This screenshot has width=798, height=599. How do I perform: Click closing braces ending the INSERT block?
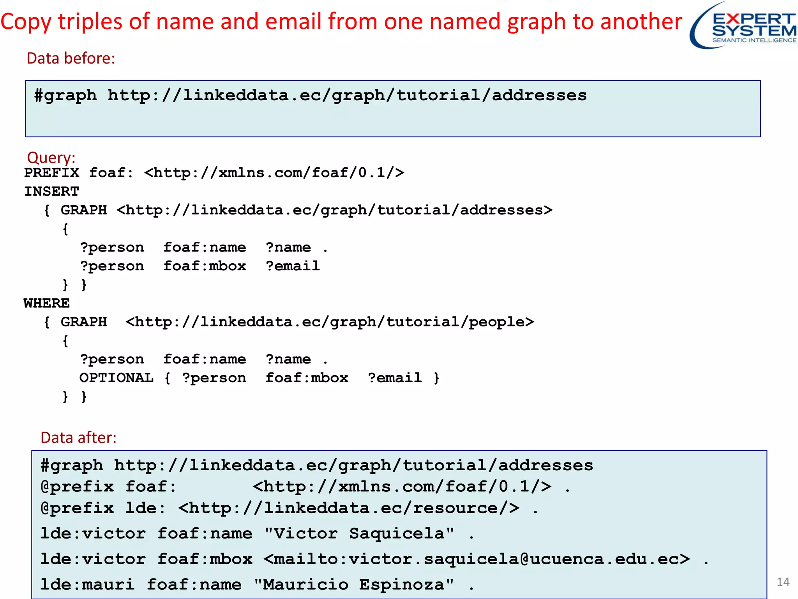[x=74, y=285]
